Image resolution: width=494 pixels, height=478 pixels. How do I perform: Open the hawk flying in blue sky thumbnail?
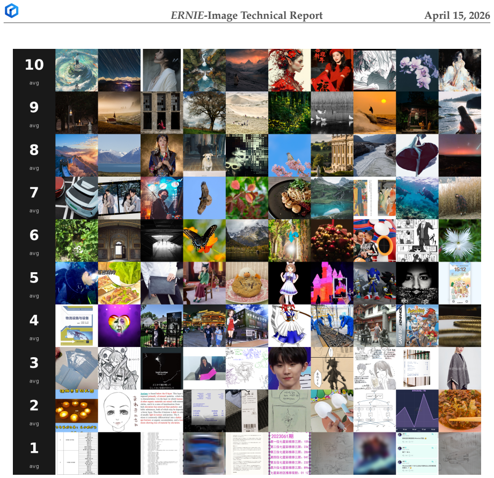[204, 198]
